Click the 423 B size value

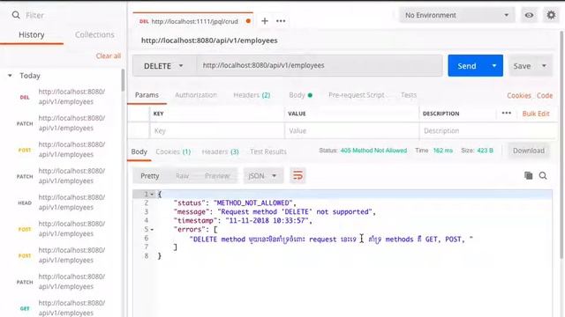pos(485,151)
